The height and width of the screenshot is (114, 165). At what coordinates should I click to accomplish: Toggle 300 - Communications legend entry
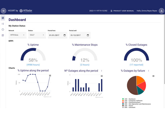coord(131,102)
